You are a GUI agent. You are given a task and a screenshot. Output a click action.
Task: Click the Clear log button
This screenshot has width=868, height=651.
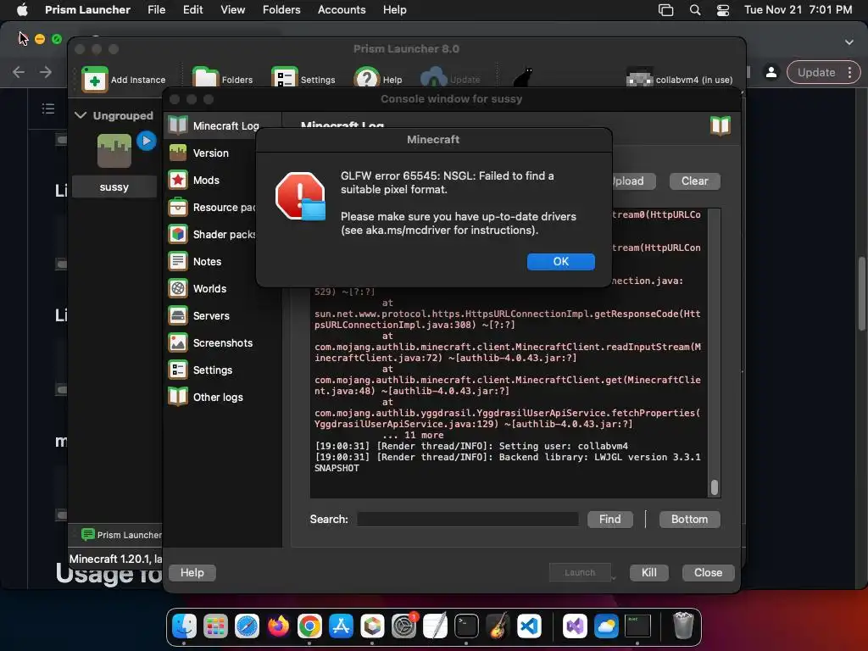click(x=695, y=181)
